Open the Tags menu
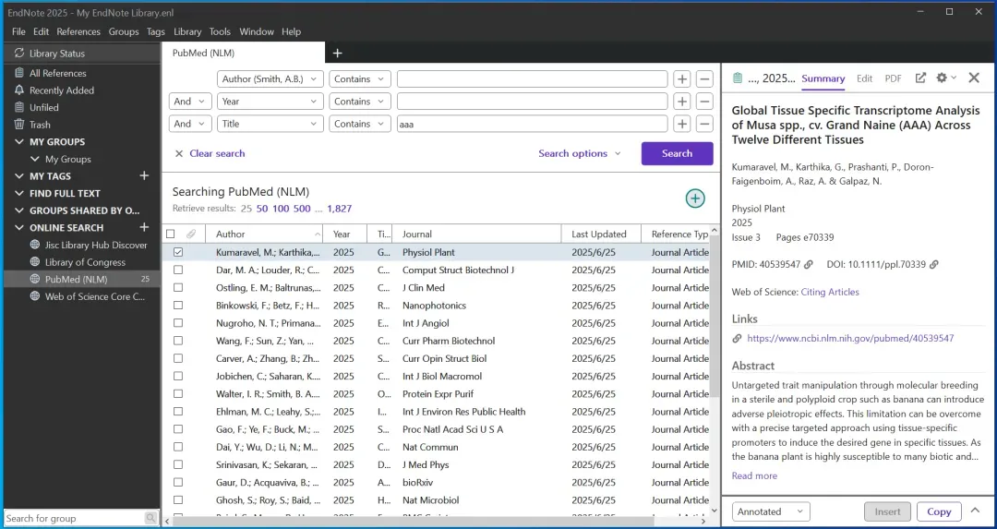This screenshot has height=529, width=997. (x=156, y=31)
